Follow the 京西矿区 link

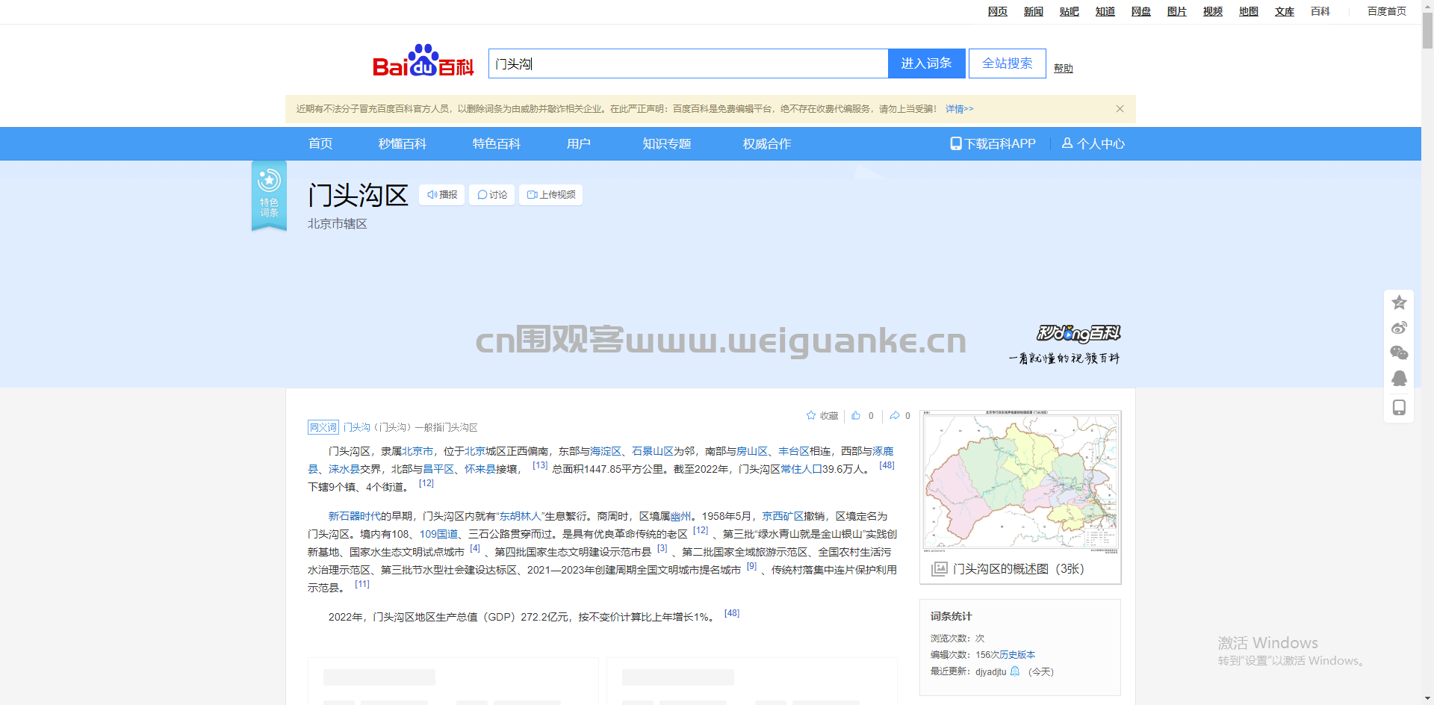coord(783,516)
